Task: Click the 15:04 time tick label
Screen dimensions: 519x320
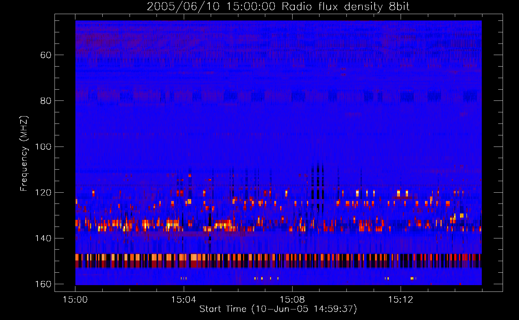Action: [x=183, y=300]
